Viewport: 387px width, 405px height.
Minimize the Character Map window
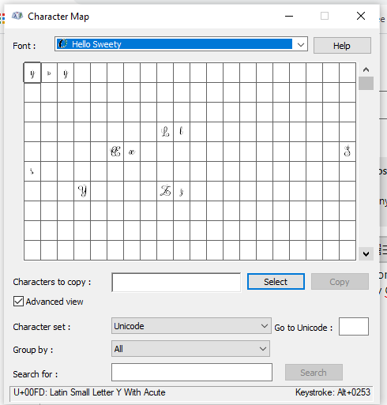[x=289, y=16]
